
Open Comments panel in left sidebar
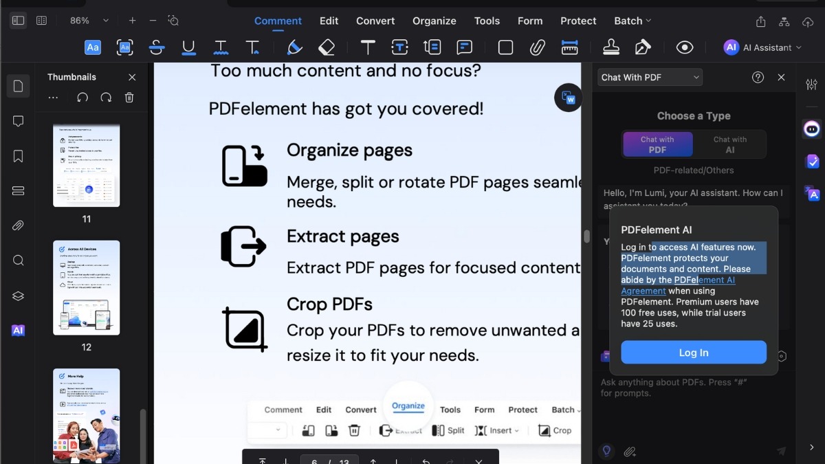(19, 121)
